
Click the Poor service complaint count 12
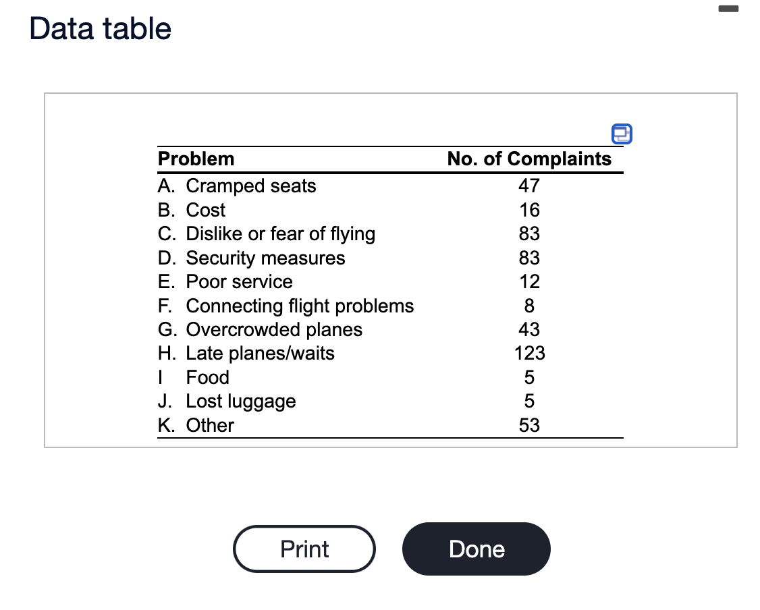(x=529, y=281)
